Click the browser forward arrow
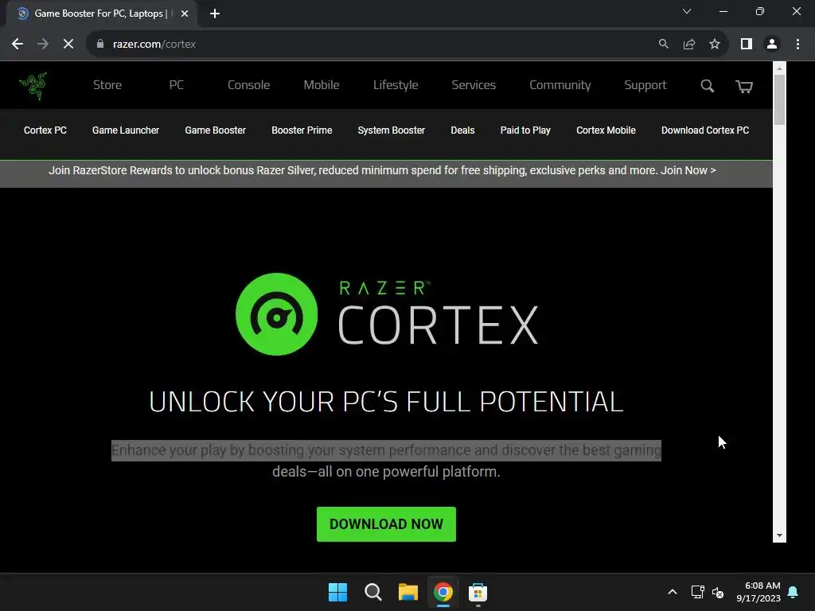The height and width of the screenshot is (611, 815). (43, 45)
